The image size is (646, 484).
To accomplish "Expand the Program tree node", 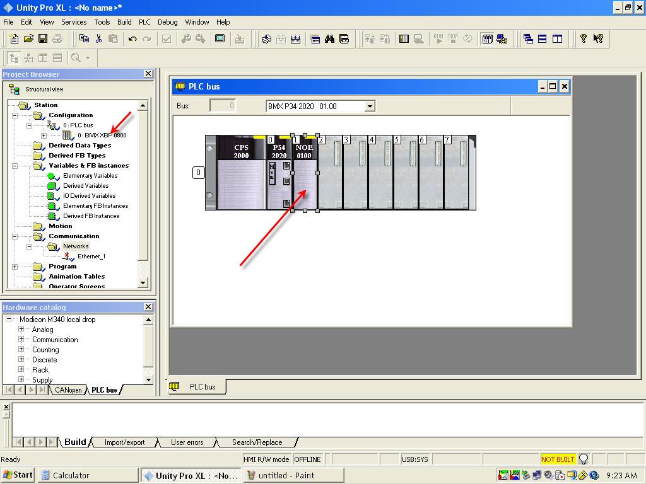I will point(15,267).
